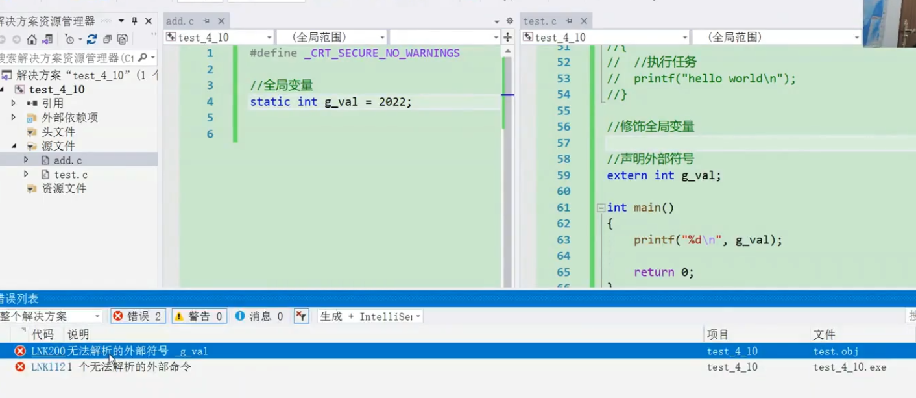Click on 'extern int g_val;' line 59
The image size is (916, 398).
coord(664,175)
